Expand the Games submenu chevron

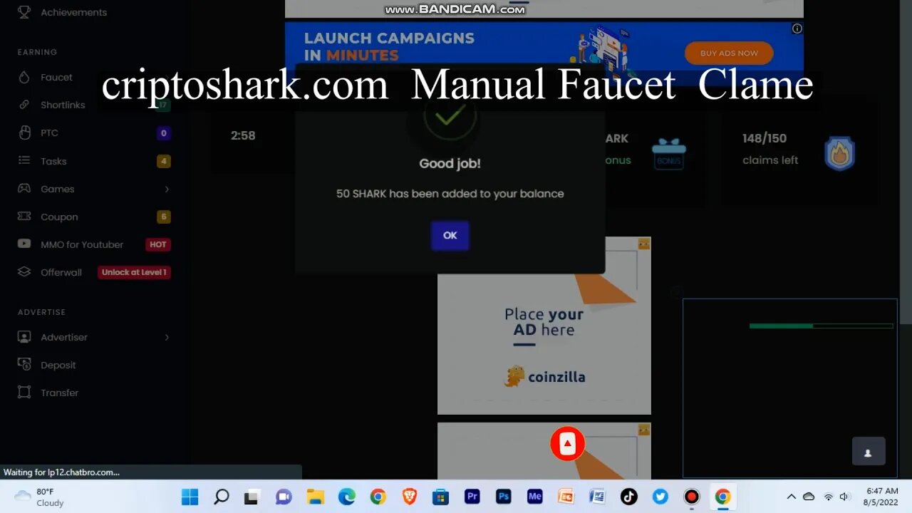tap(167, 189)
